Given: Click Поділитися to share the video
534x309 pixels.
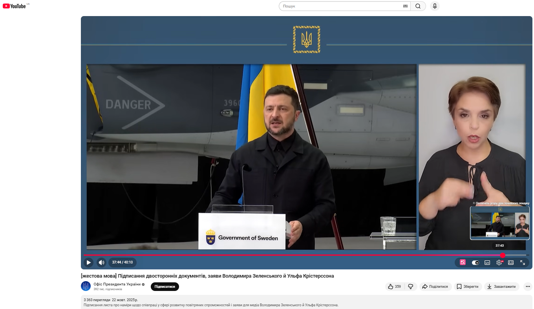Looking at the screenshot, I should (435, 287).
